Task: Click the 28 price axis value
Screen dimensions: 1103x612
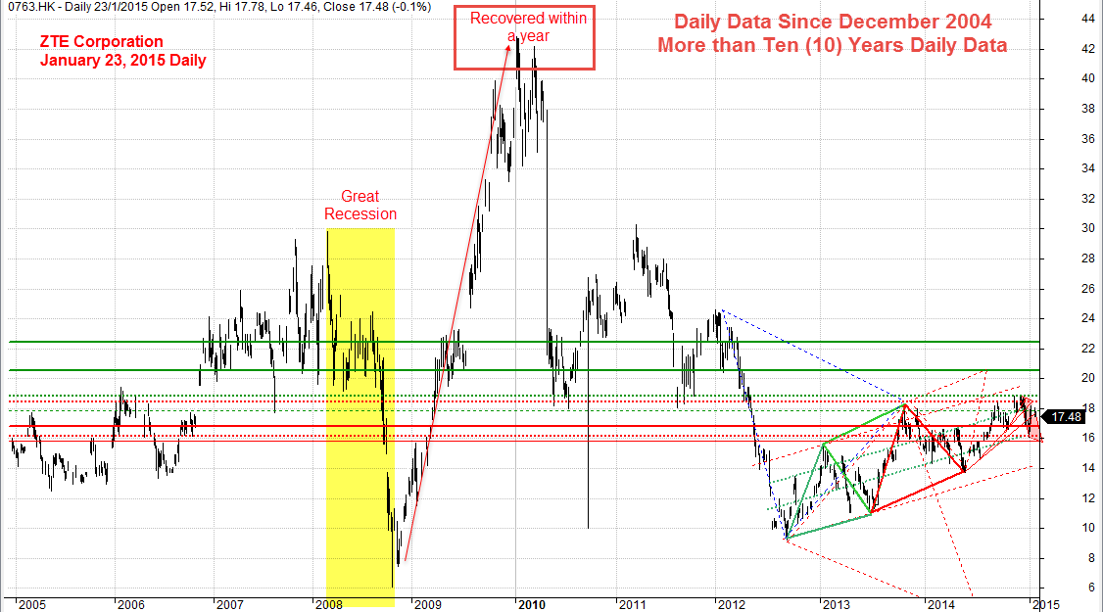Action: (x=1088, y=259)
